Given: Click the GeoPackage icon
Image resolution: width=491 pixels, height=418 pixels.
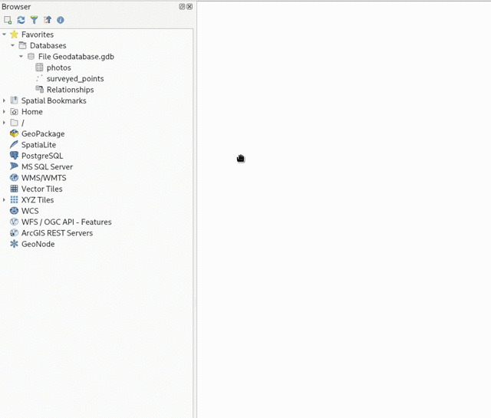Looking at the screenshot, I should (x=14, y=133).
